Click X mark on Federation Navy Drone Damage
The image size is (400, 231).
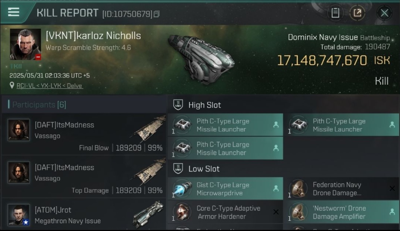coord(392,188)
